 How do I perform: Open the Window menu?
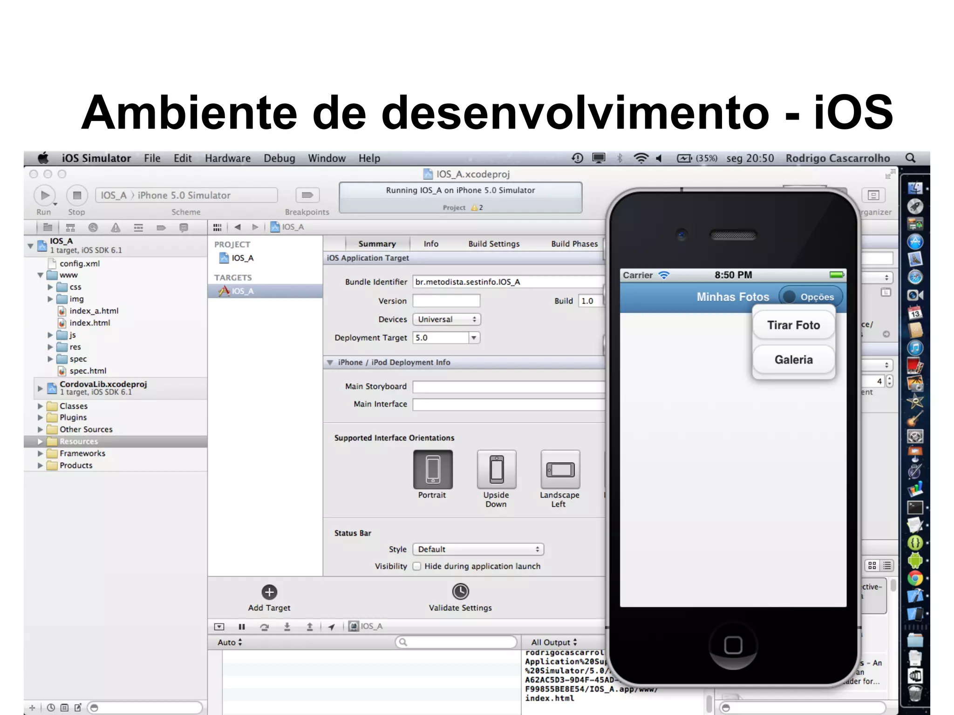tap(327, 158)
